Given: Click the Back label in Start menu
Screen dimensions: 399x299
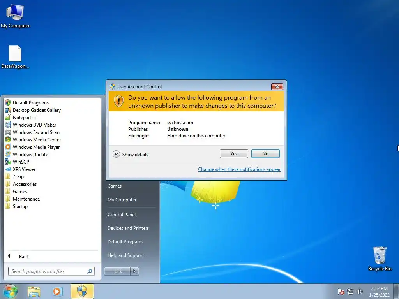Looking at the screenshot, I should [24, 256].
